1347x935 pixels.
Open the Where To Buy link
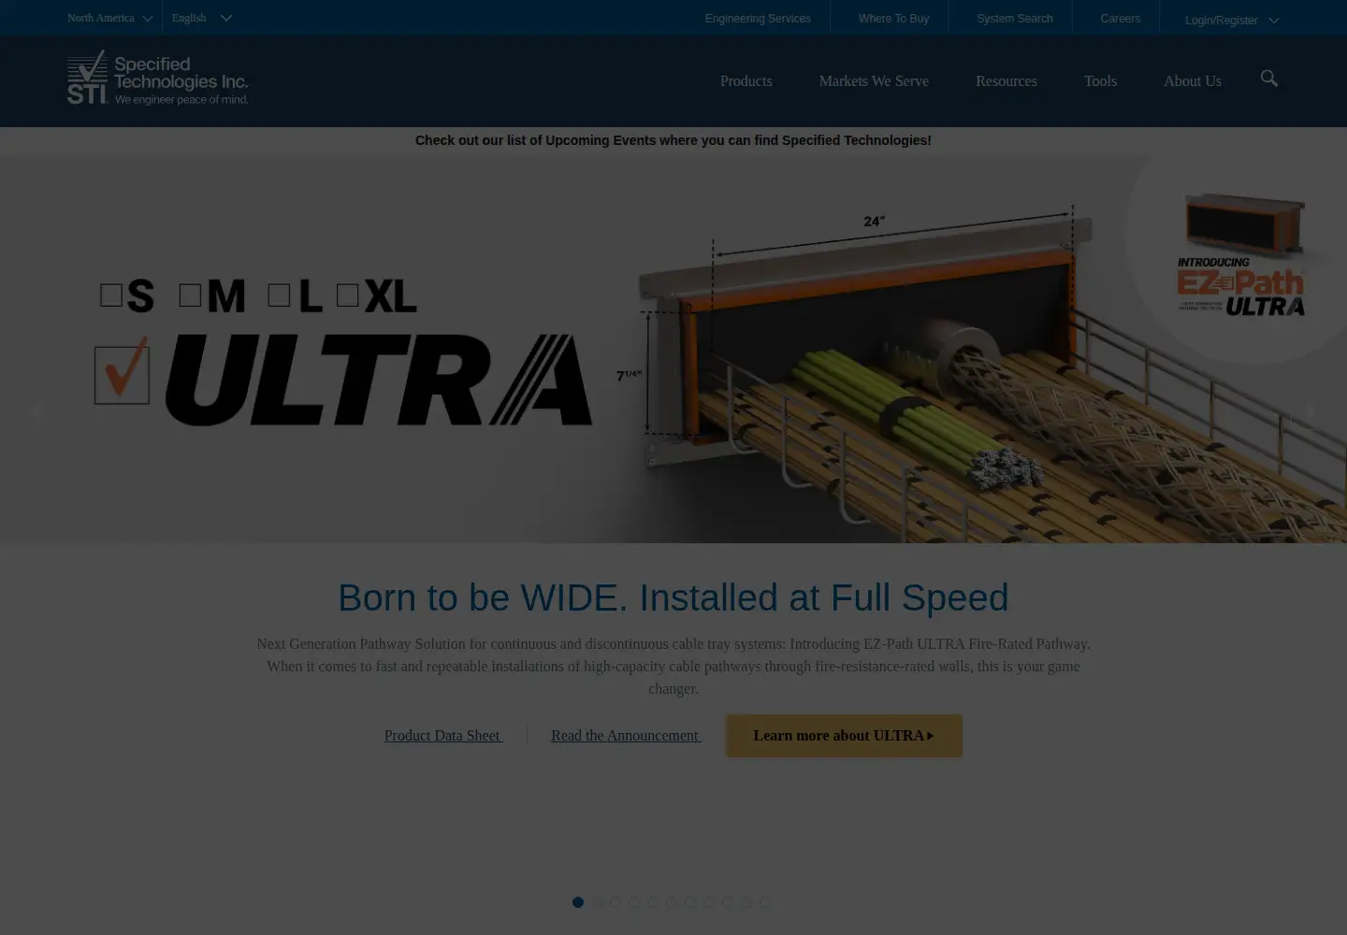pos(893,19)
